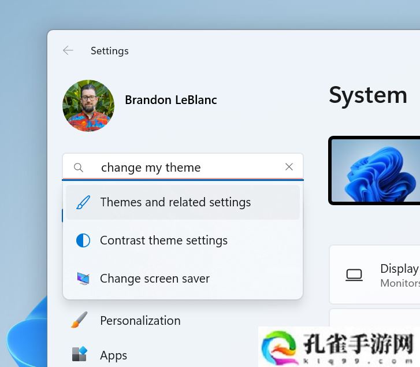Viewport: 420px width, 367px height.
Task: Open 'Change screen saver' suggestion
Action: coord(183,279)
